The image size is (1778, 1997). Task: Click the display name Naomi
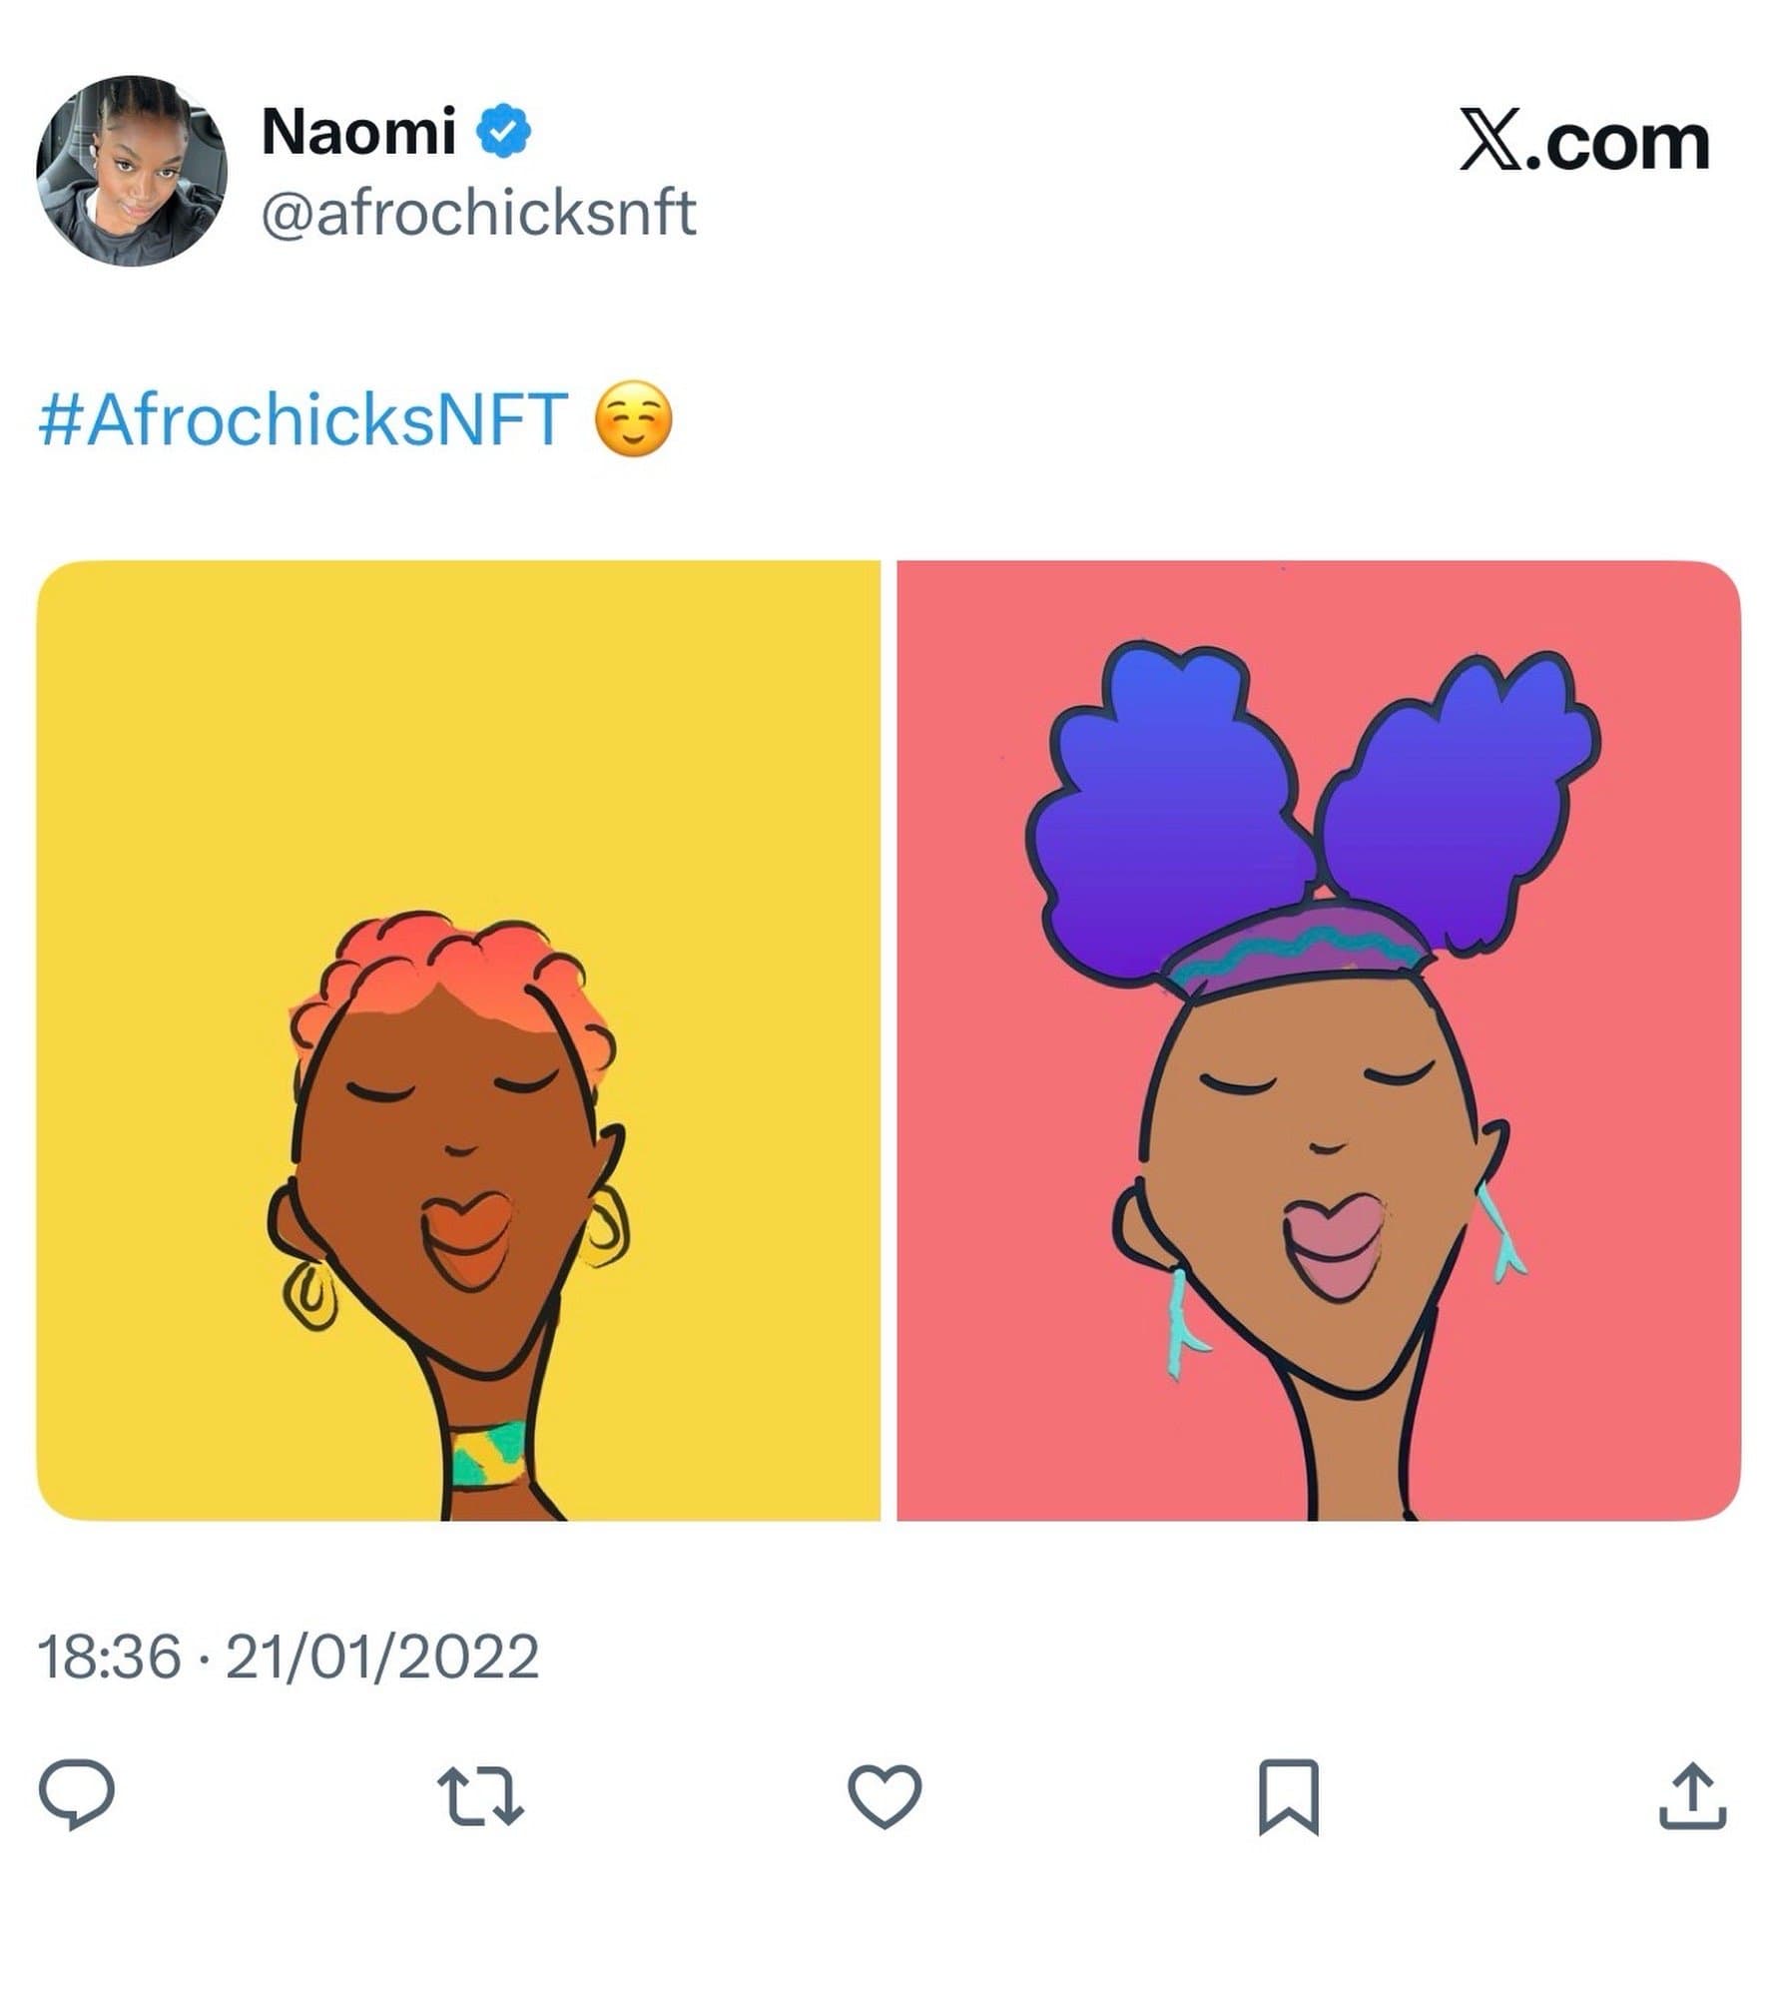click(x=358, y=131)
